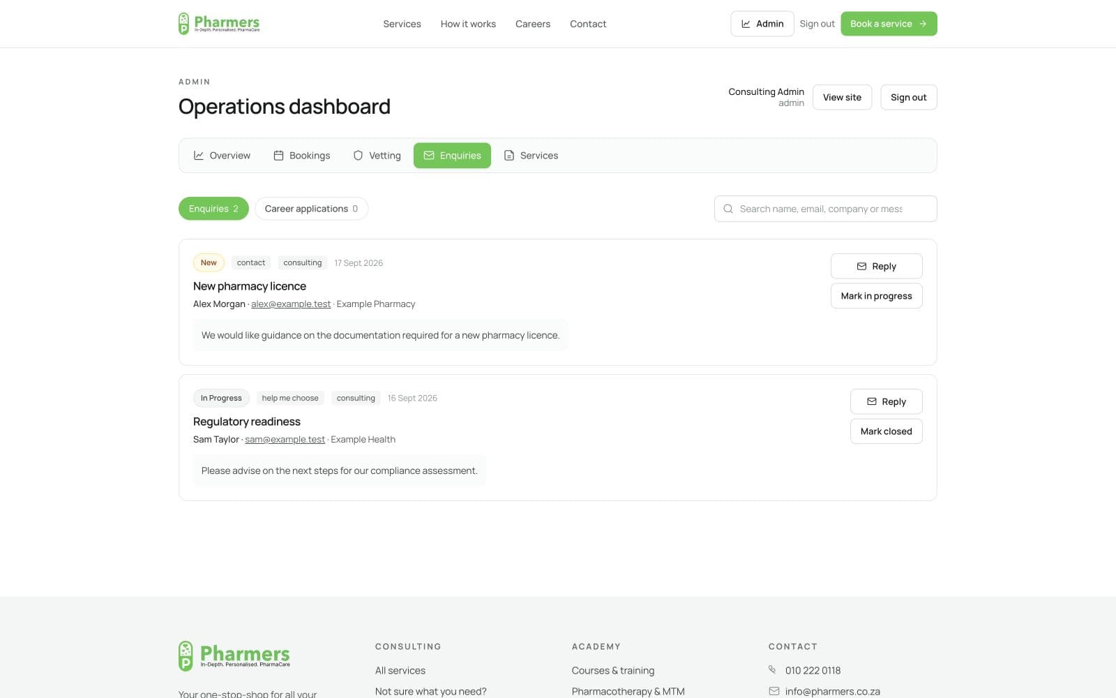Click the envelope icon in Alex Morgan's Reply button

click(x=861, y=267)
